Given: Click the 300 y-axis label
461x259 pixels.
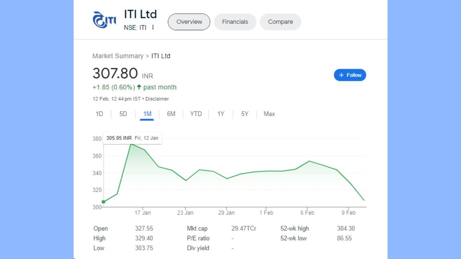Looking at the screenshot, I should pyautogui.click(x=97, y=207).
